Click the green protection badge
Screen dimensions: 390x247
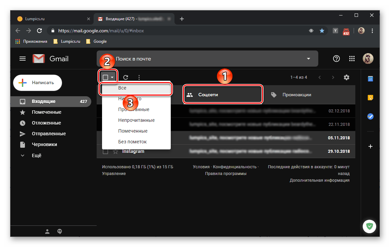(x=369, y=226)
